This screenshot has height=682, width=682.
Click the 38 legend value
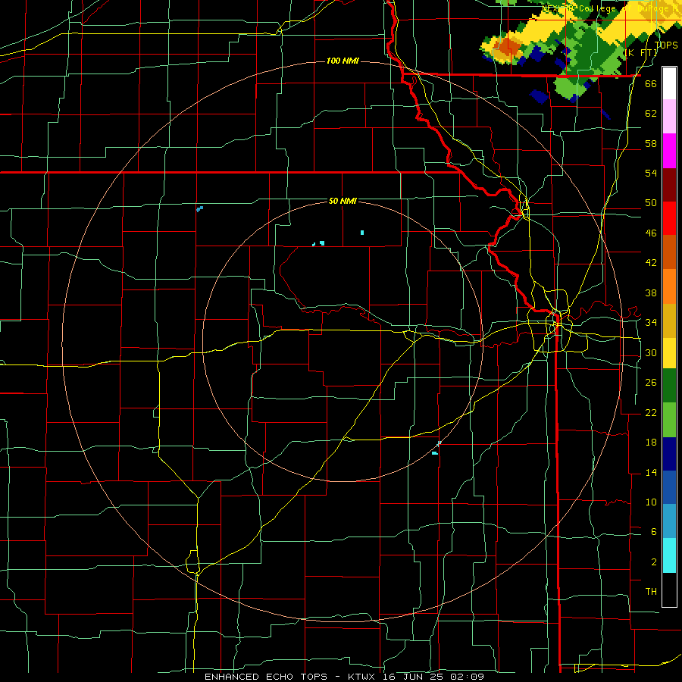pyautogui.click(x=651, y=293)
